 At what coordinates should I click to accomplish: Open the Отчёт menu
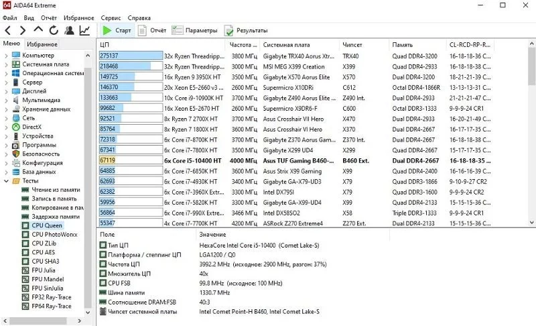[x=49, y=18]
